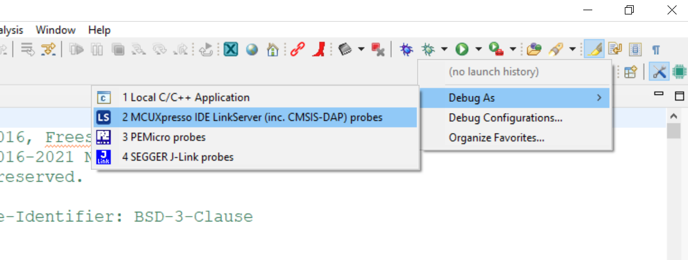Click the blue X MCUXpresso toolbar icon
Viewport: 688px width, 260px height.
point(230,49)
